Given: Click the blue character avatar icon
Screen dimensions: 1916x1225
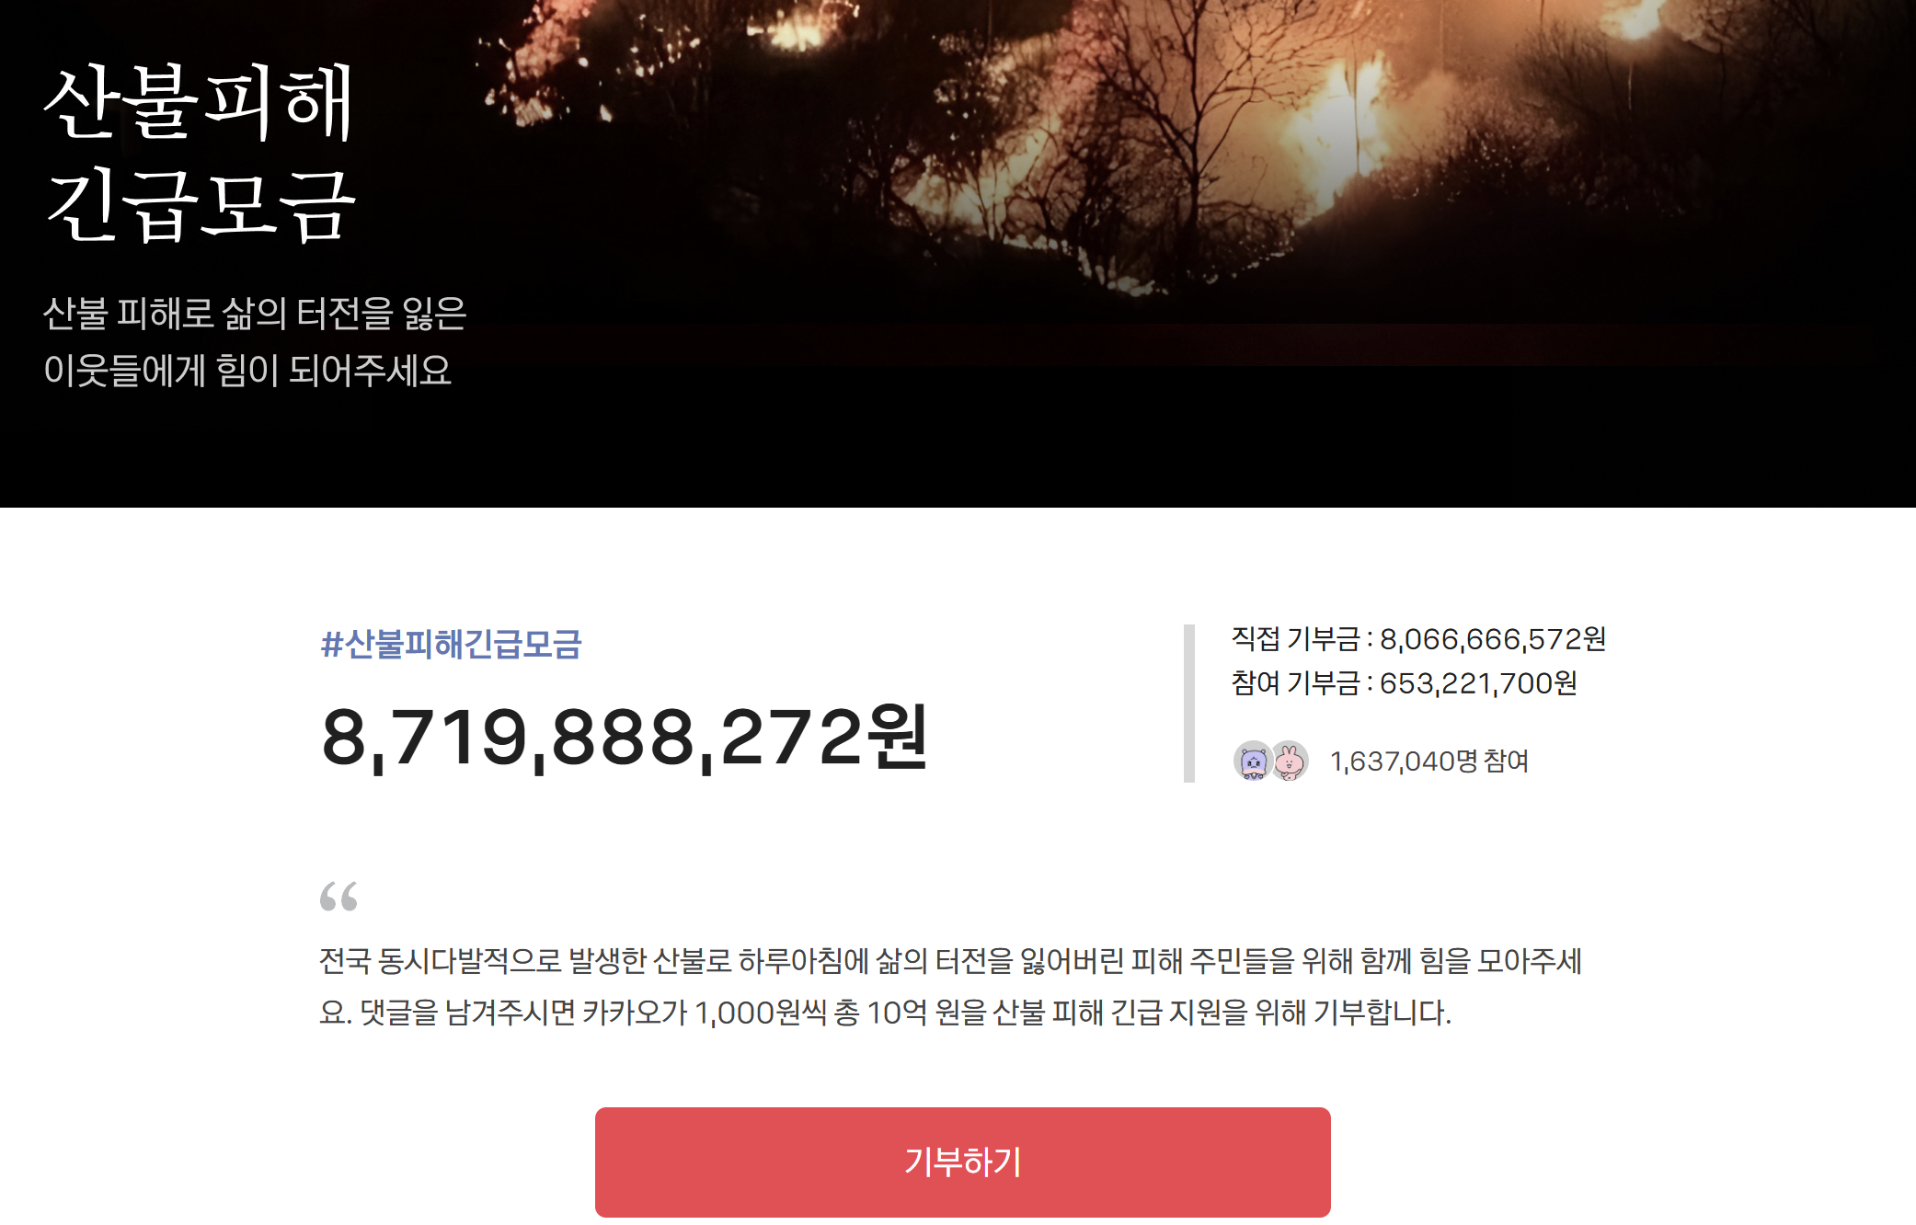Looking at the screenshot, I should coord(1252,761).
